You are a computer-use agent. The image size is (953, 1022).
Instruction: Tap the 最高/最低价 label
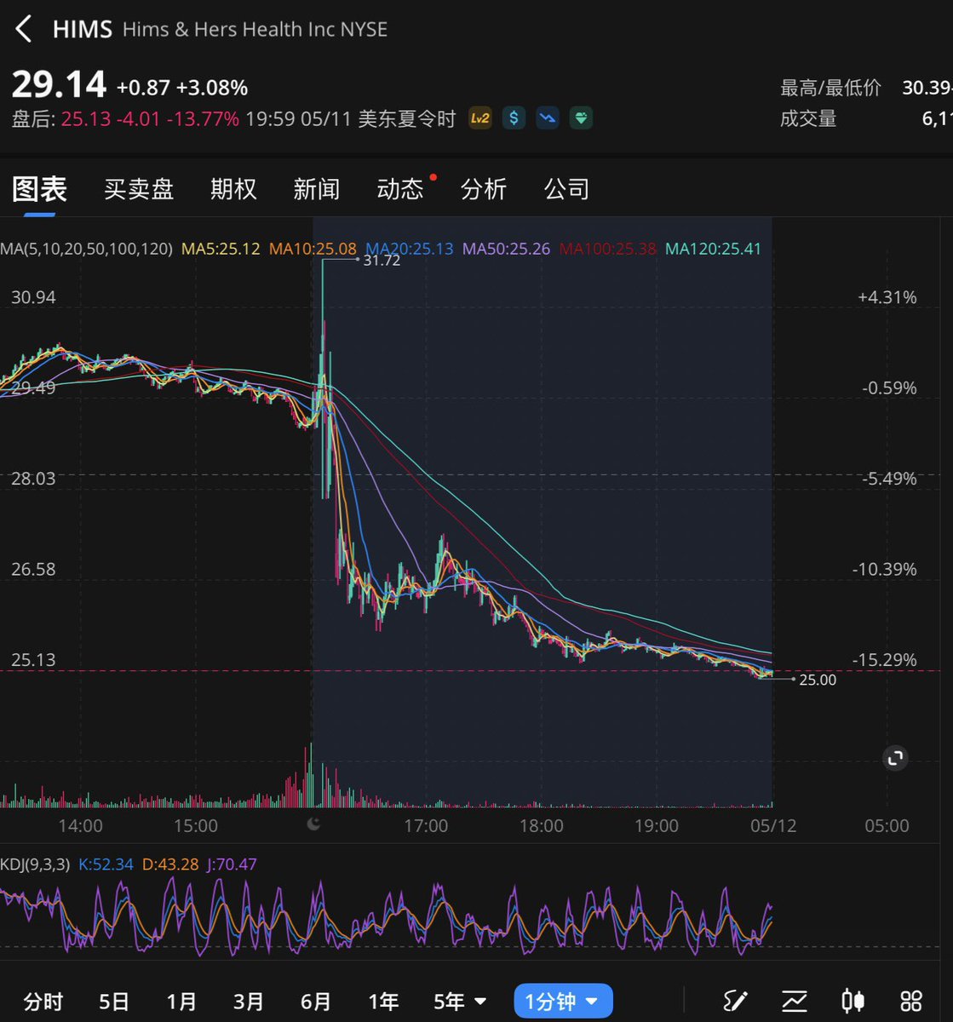(x=830, y=88)
